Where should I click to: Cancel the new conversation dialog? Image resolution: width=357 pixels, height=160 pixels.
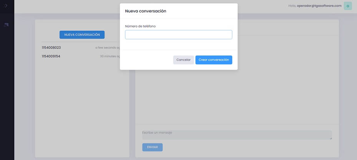[183, 60]
